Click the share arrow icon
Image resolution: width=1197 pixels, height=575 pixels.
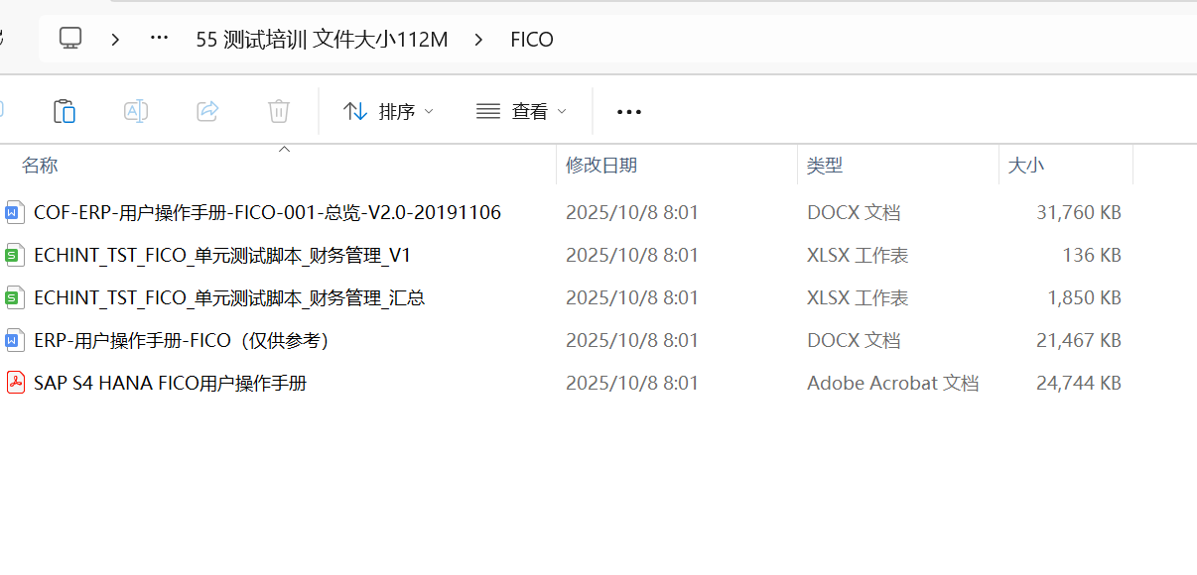coord(207,111)
